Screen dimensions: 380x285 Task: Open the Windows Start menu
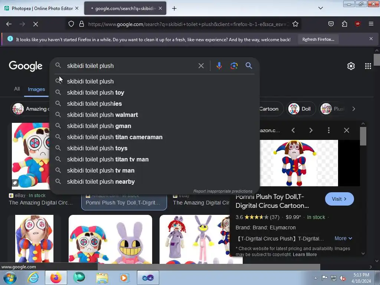click(x=10, y=278)
